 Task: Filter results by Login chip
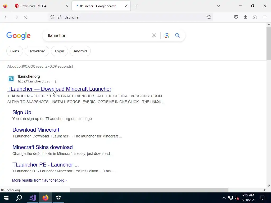click(x=60, y=51)
